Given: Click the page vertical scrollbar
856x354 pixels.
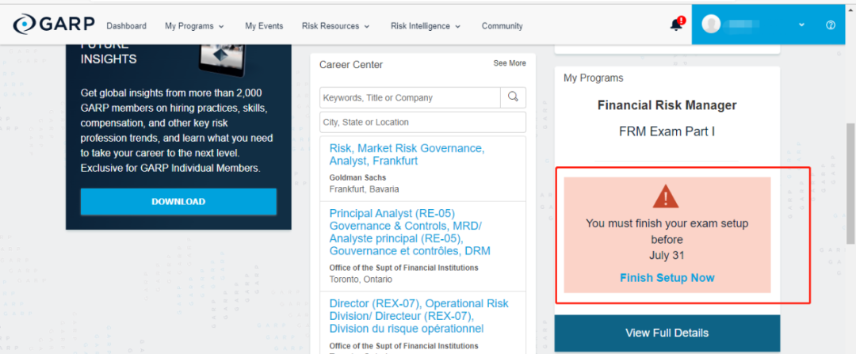Looking at the screenshot, I should coord(850,183).
